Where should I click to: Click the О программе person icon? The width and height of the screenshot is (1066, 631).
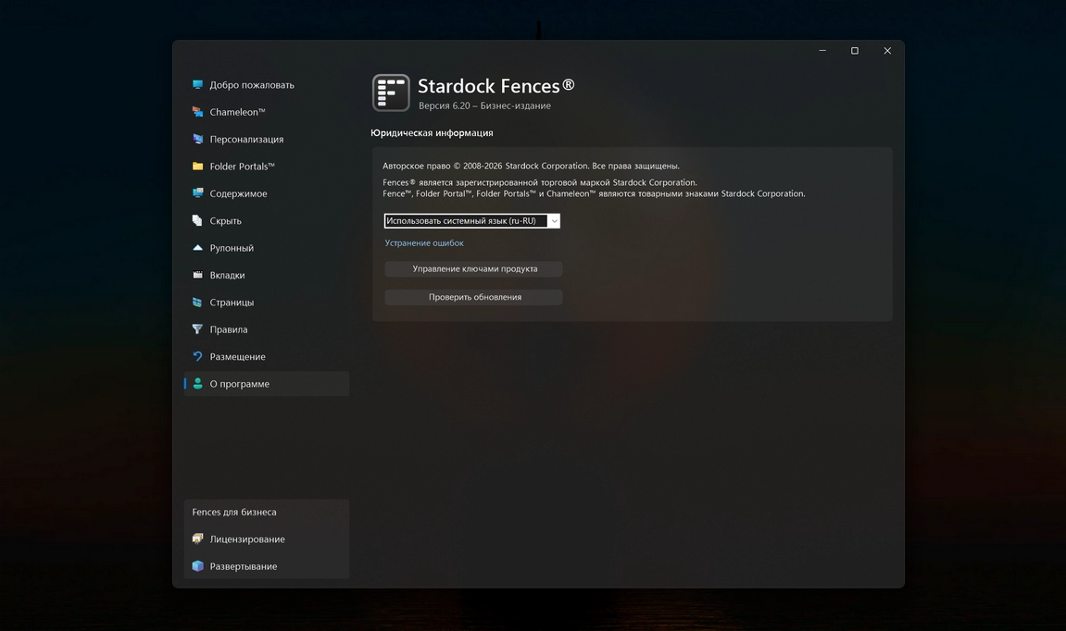198,384
